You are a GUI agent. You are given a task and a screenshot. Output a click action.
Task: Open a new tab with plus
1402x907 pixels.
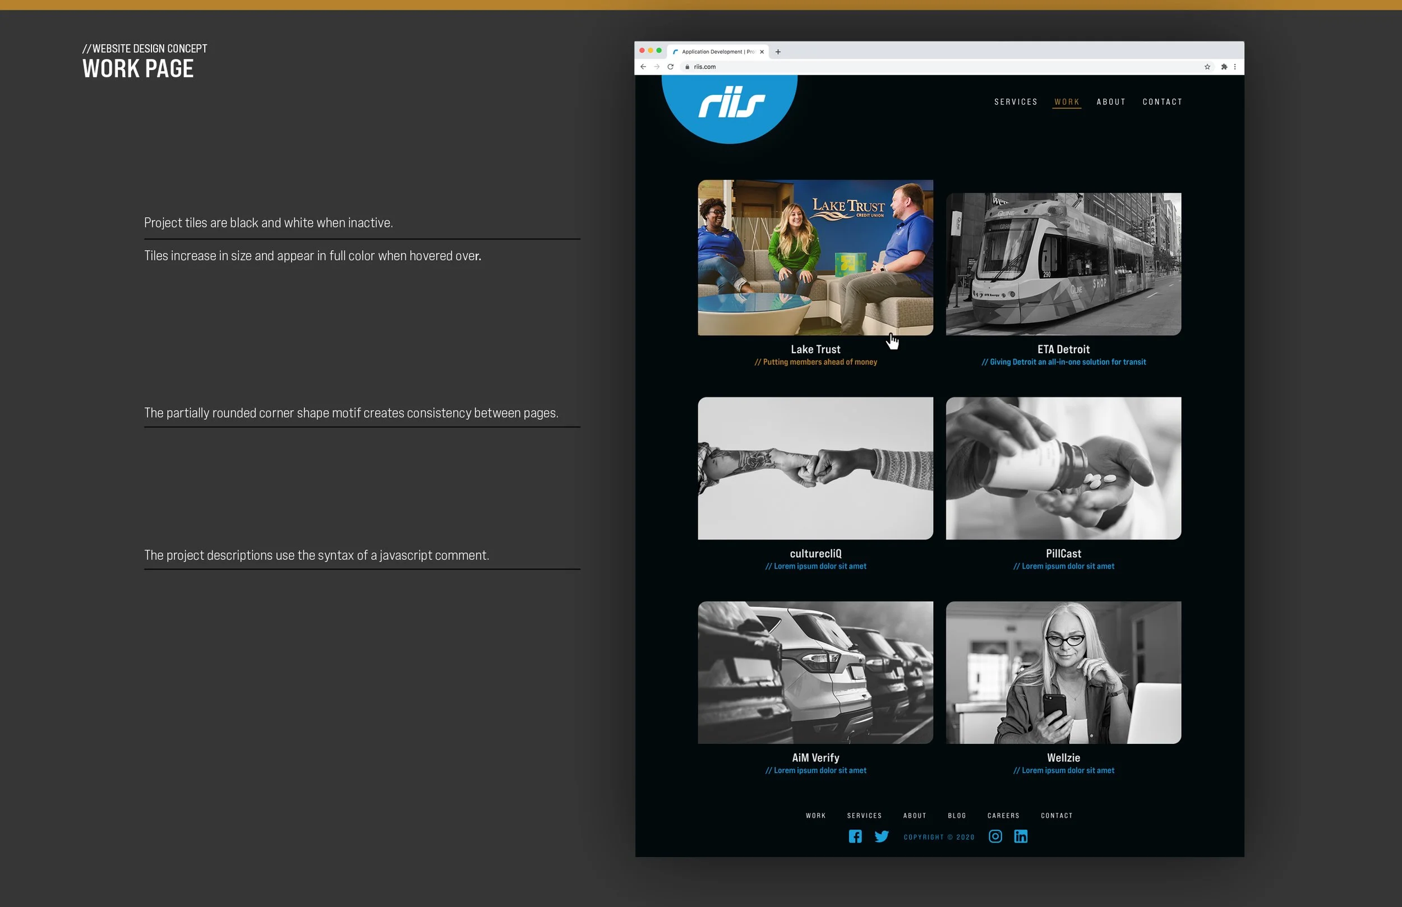(778, 52)
